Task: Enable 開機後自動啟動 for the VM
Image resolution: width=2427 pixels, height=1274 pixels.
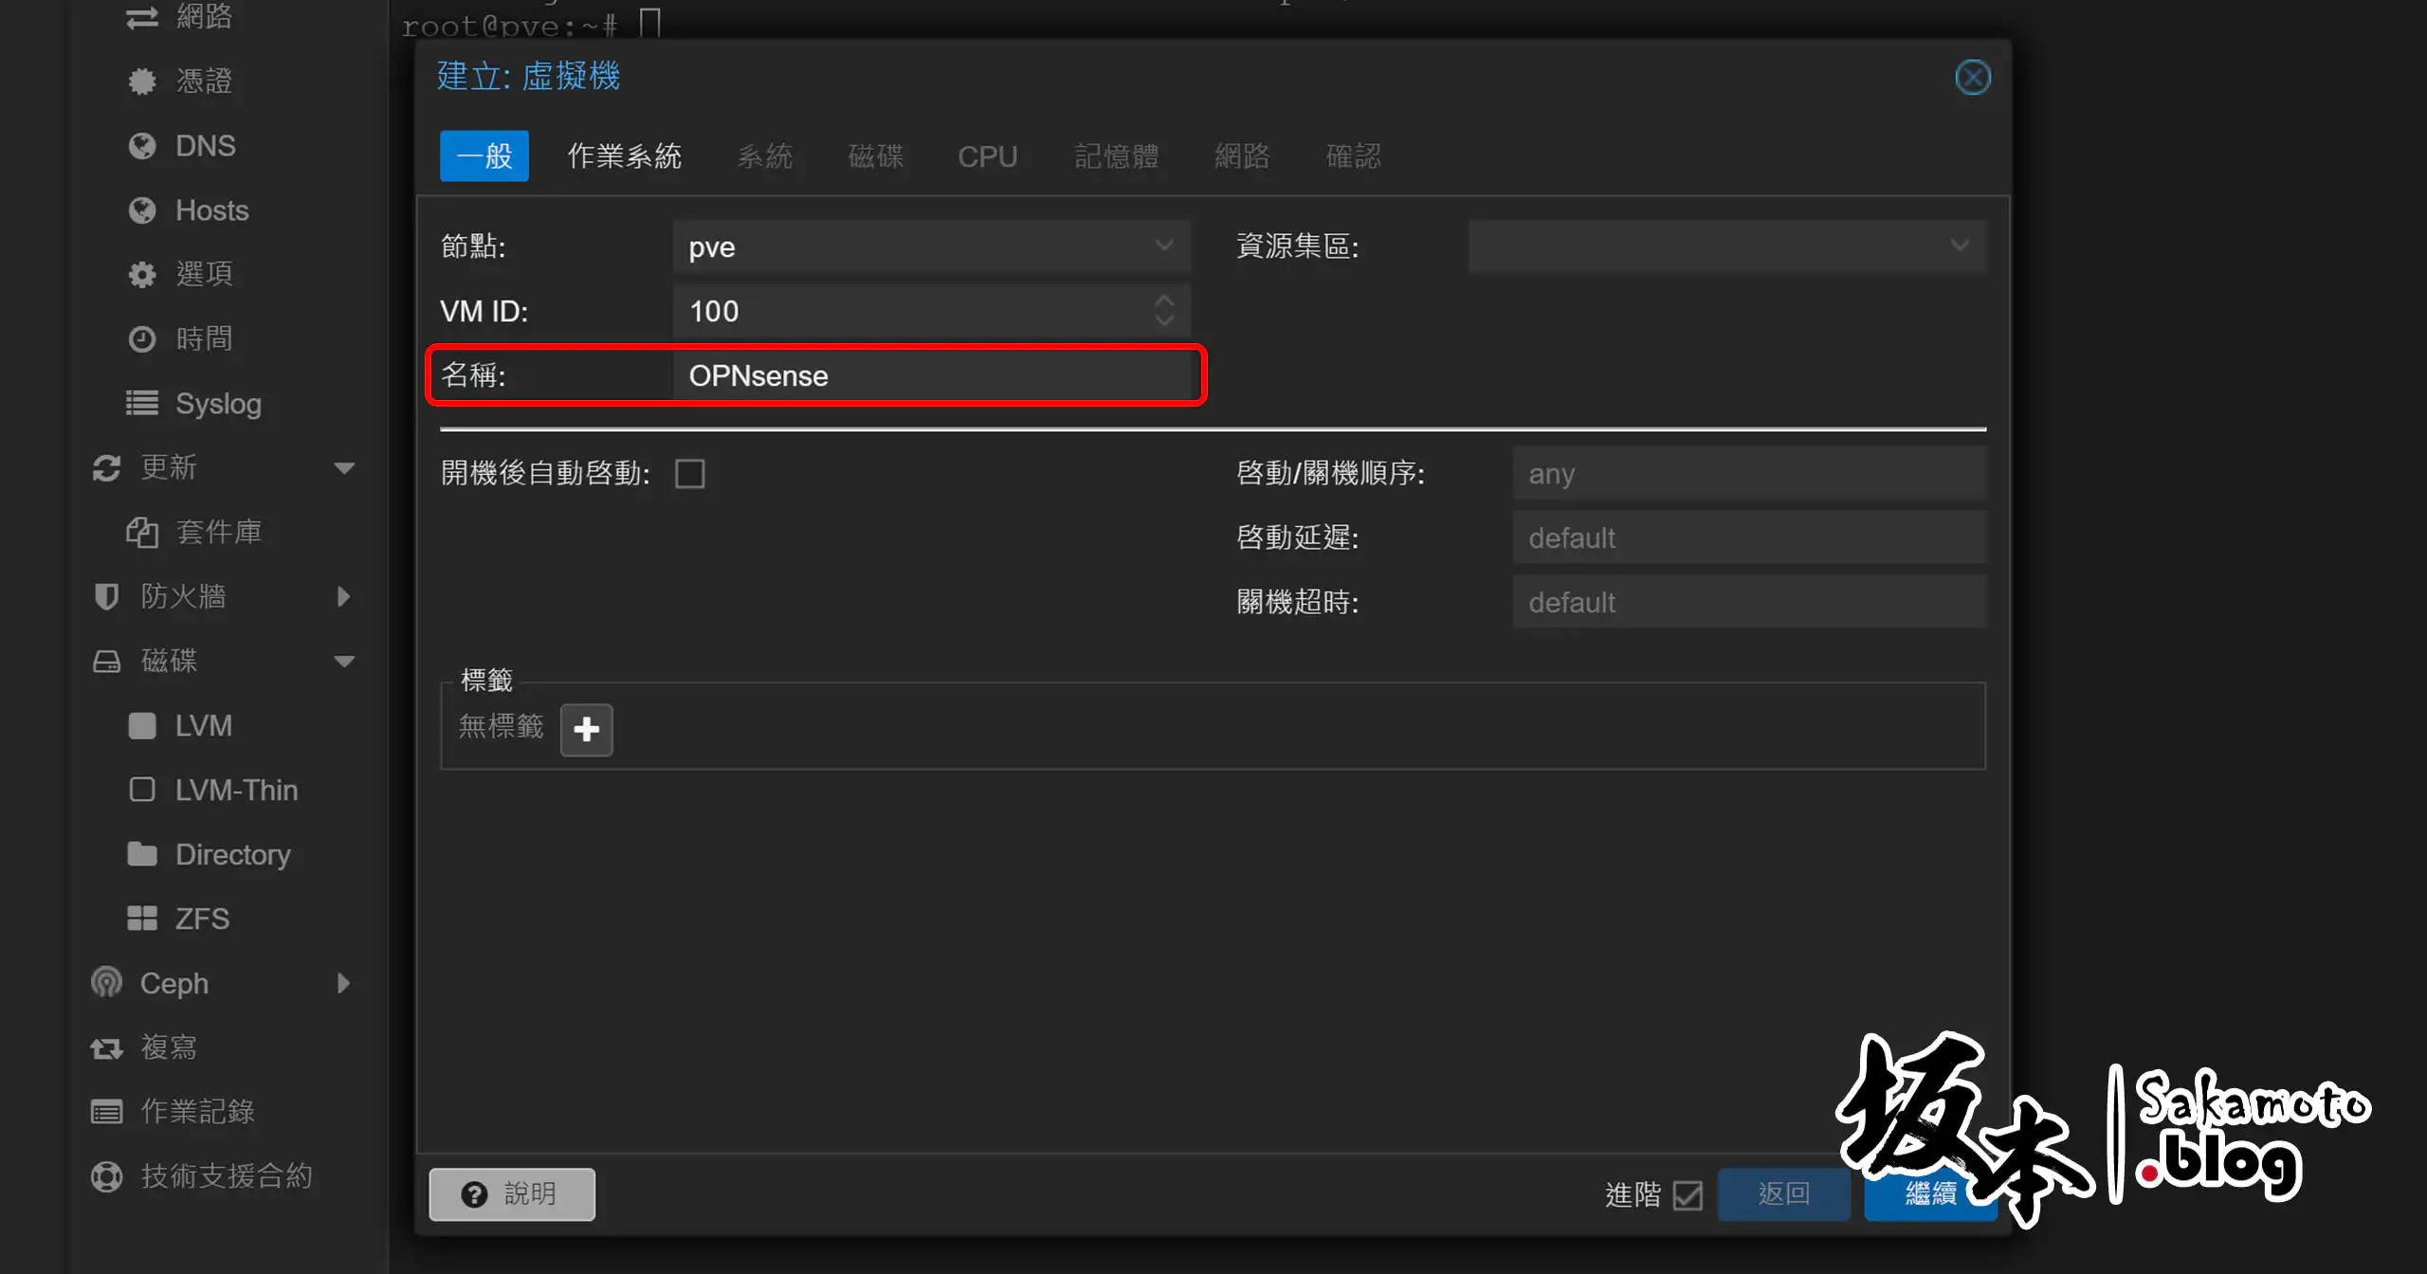Action: tap(691, 473)
